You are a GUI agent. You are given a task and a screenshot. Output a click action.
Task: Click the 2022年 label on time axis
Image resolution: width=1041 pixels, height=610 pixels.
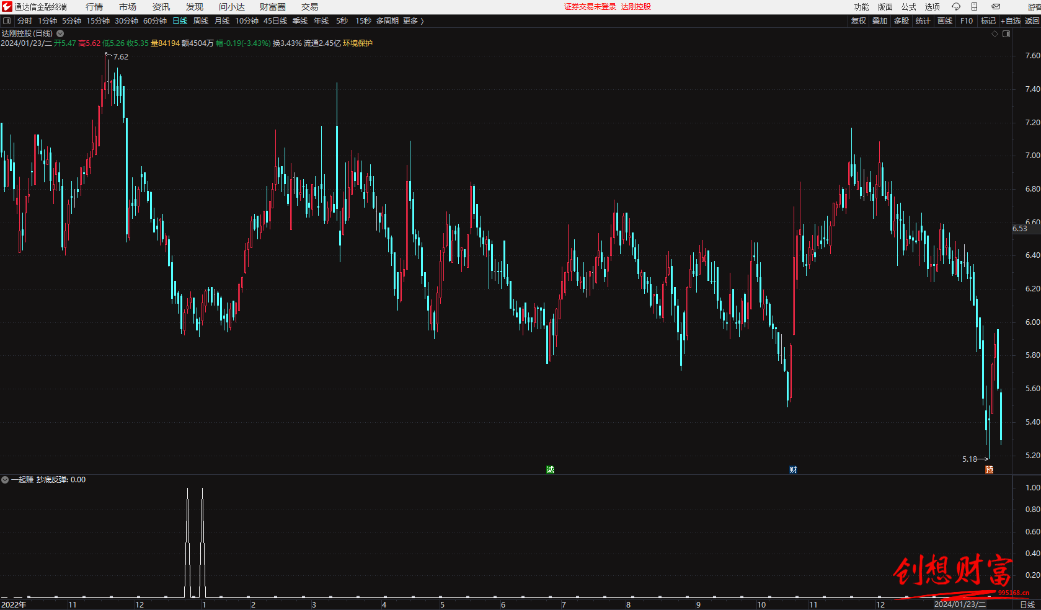click(x=14, y=605)
